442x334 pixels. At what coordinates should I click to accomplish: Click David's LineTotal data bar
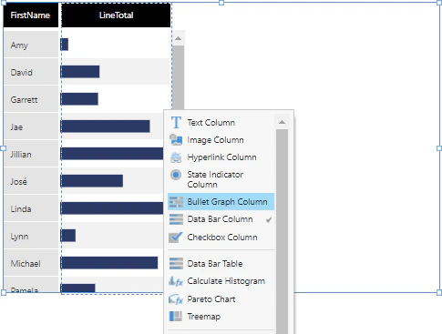tap(80, 72)
